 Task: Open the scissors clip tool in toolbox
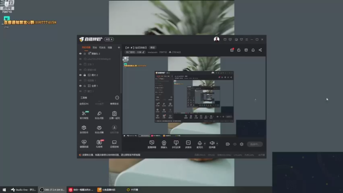coord(84,115)
